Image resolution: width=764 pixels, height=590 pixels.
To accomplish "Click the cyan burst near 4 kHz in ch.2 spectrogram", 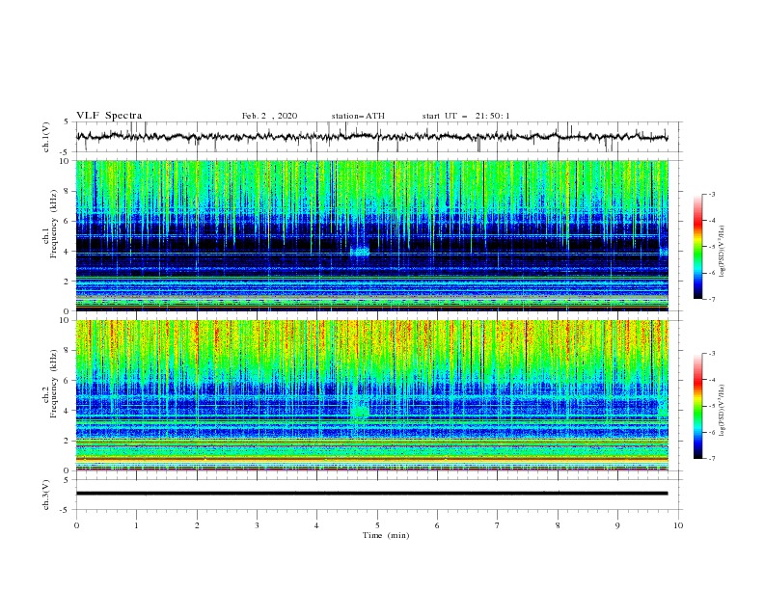I will pos(360,412).
